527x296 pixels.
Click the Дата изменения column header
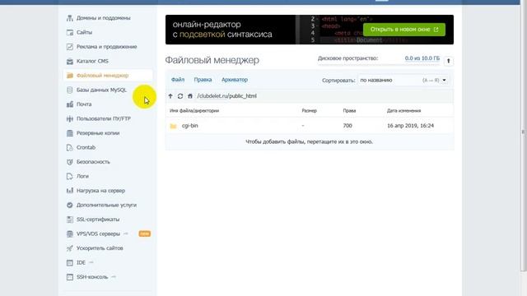(403, 111)
